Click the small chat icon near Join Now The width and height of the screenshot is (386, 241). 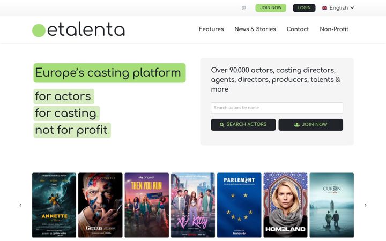click(x=244, y=8)
